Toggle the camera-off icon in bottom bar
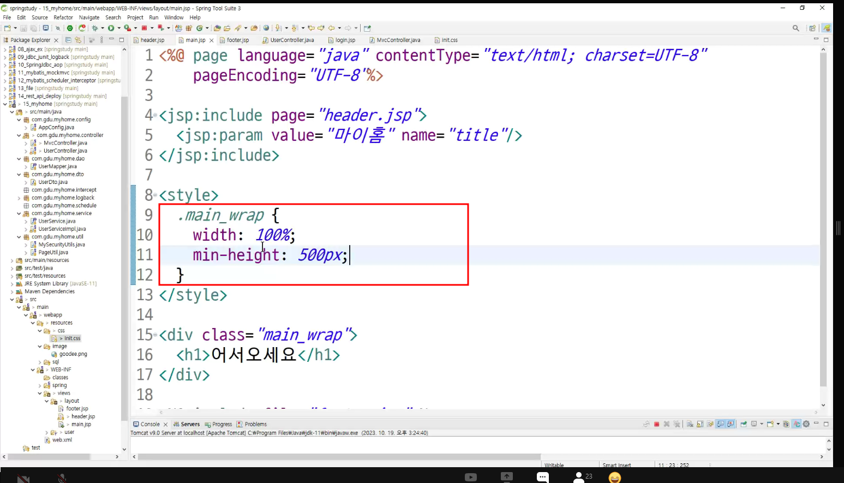Viewport: 844px width, 483px height. 23,479
